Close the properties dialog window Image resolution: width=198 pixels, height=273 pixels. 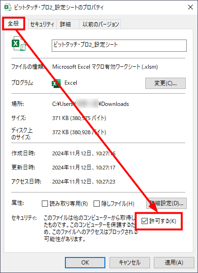click(190, 8)
